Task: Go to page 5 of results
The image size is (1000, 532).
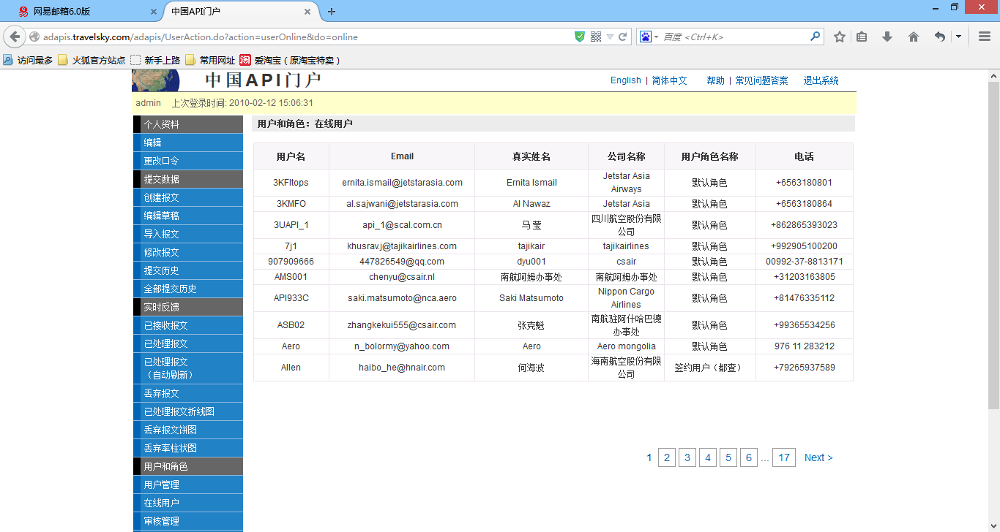Action: 728,457
